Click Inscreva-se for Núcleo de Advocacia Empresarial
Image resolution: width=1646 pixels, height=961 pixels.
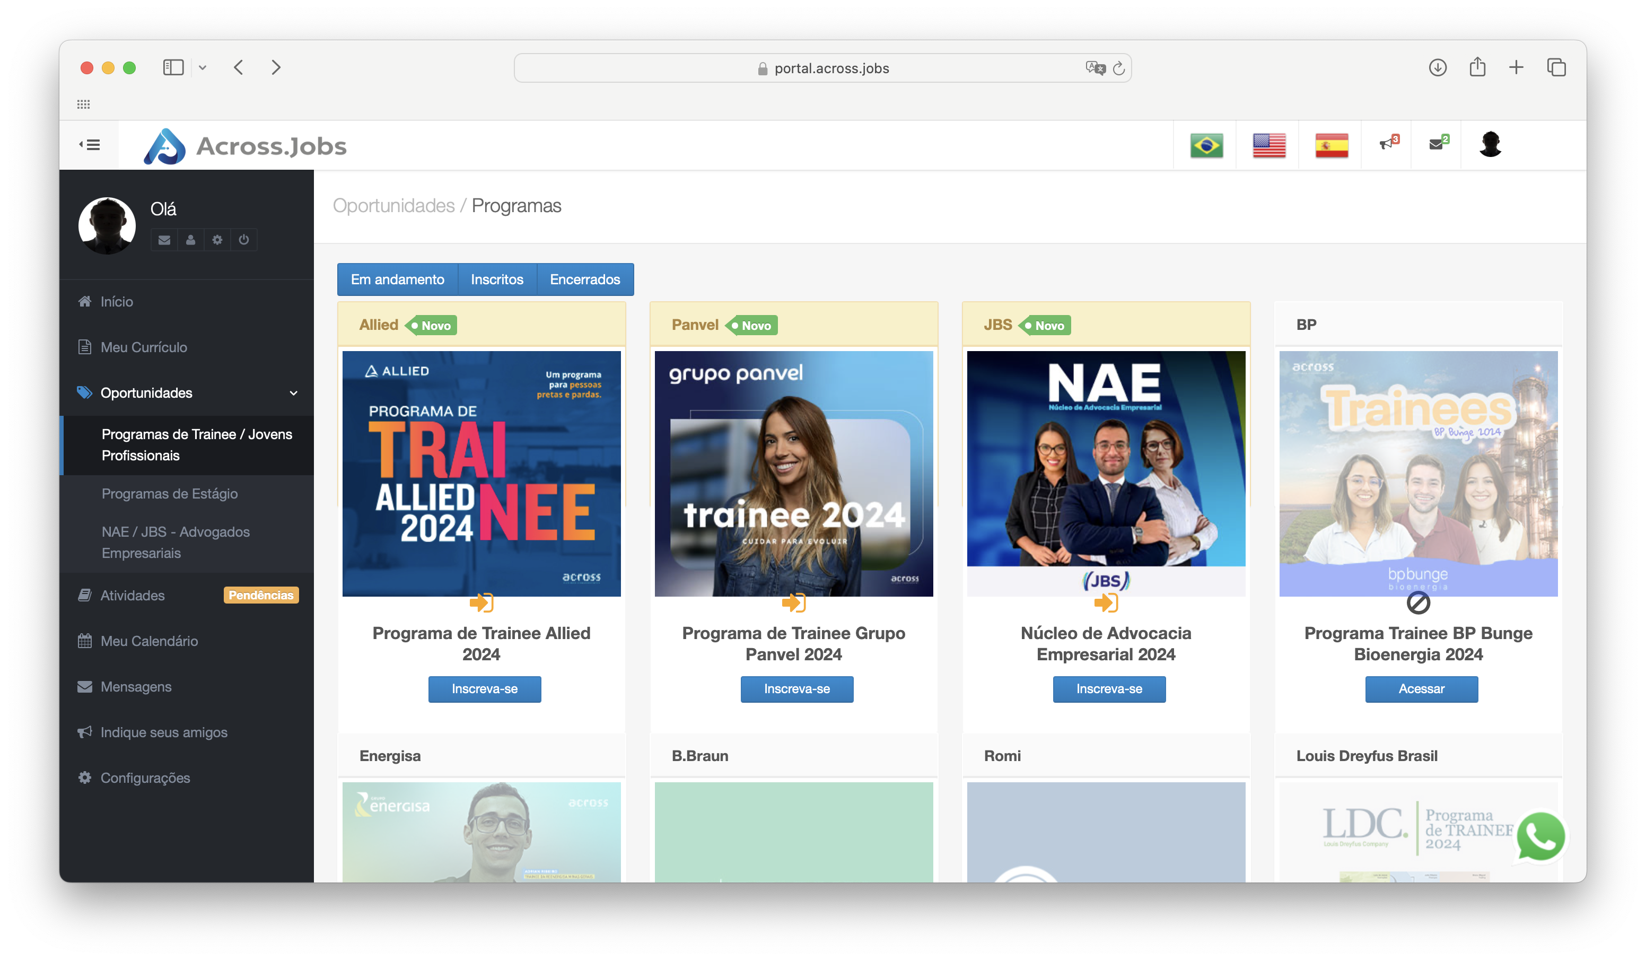[x=1108, y=688]
